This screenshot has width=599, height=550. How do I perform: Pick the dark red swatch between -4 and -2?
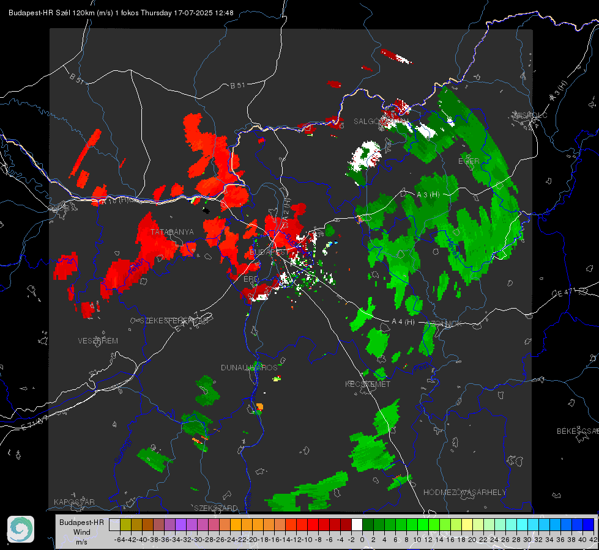tap(346, 525)
